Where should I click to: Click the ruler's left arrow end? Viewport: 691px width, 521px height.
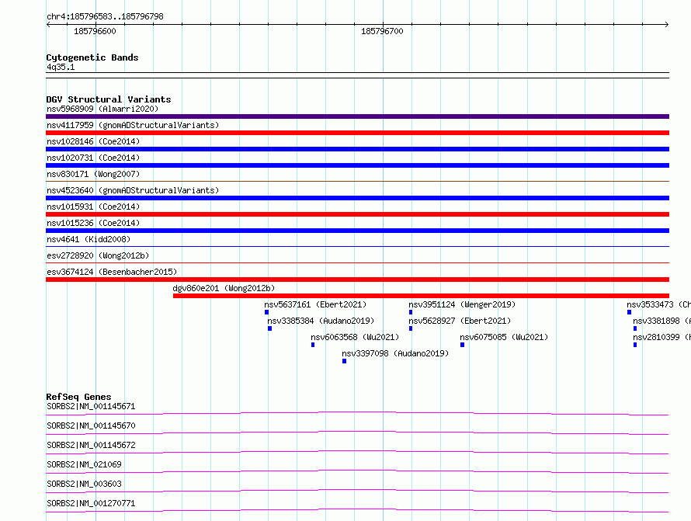48,24
